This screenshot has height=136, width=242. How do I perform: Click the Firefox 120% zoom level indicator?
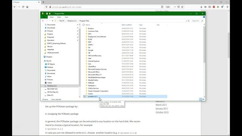(168, 7)
